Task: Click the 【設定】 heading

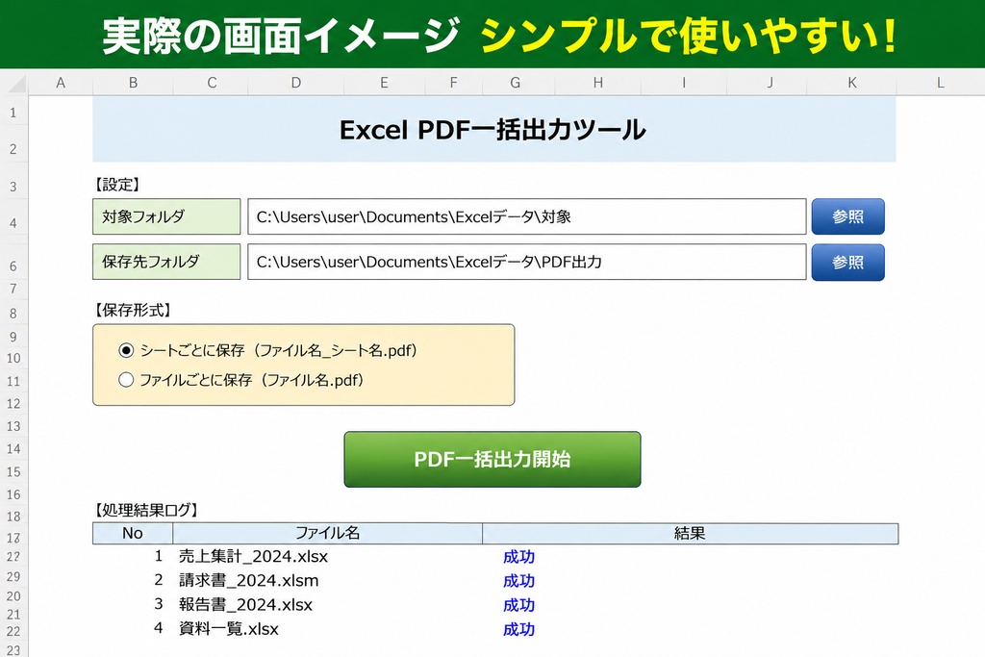Action: [x=116, y=185]
